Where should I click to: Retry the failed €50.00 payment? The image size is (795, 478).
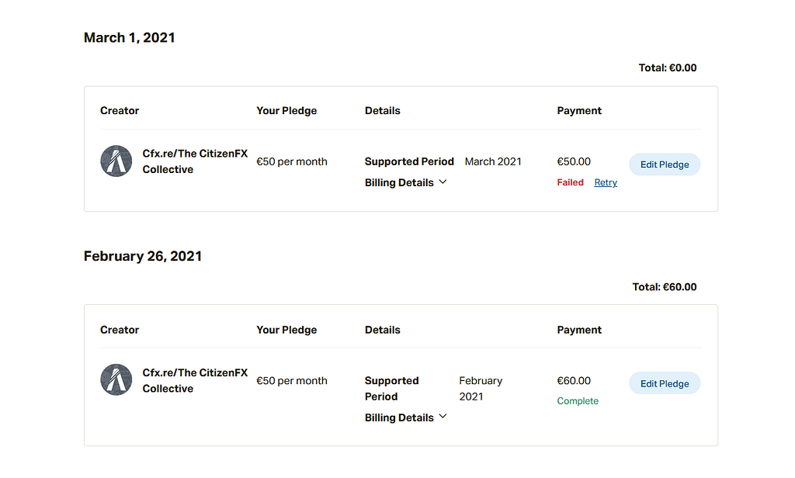tap(606, 182)
